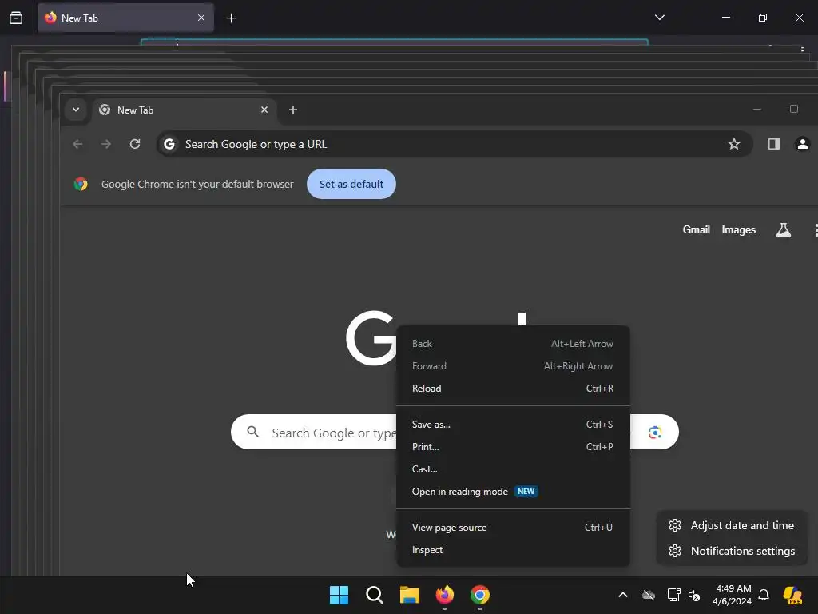Choose Reload from the context menu
Image resolution: width=818 pixels, height=614 pixels.
pos(513,389)
